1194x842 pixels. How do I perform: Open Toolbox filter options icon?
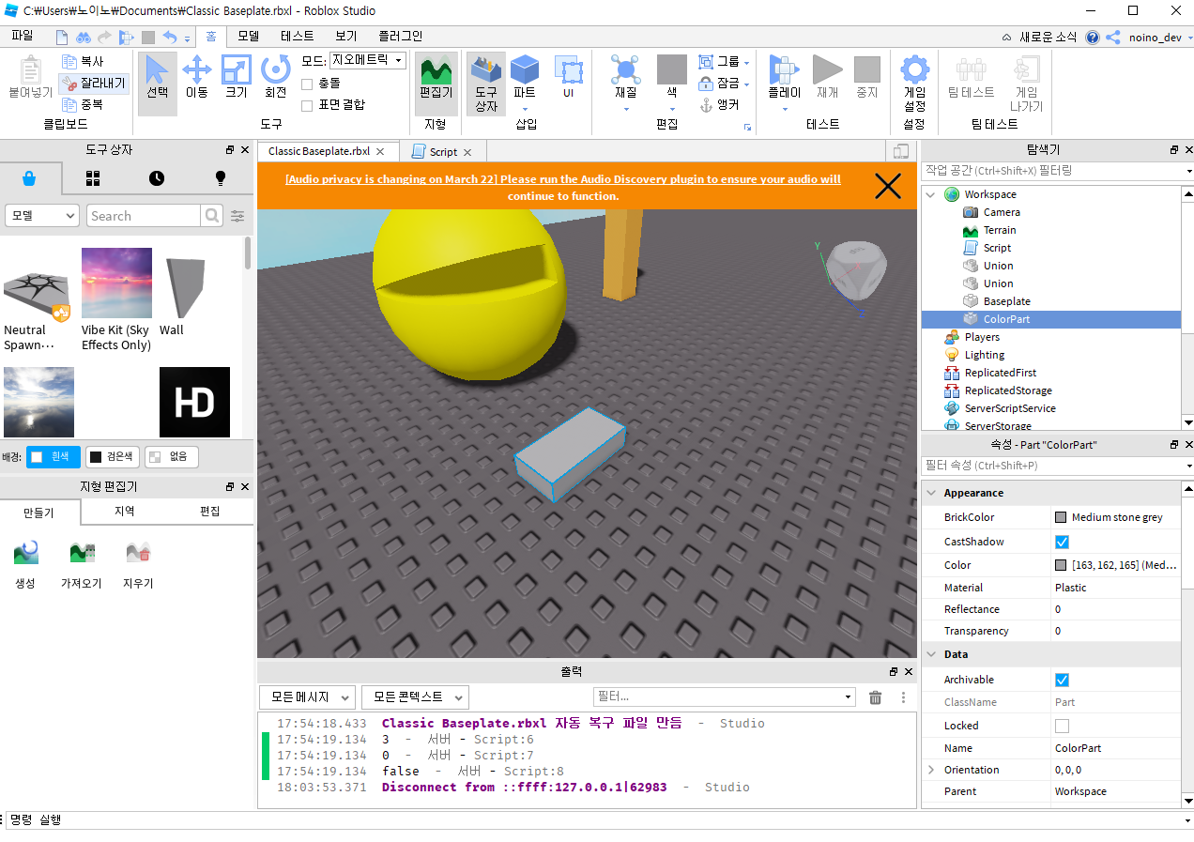coord(237,216)
